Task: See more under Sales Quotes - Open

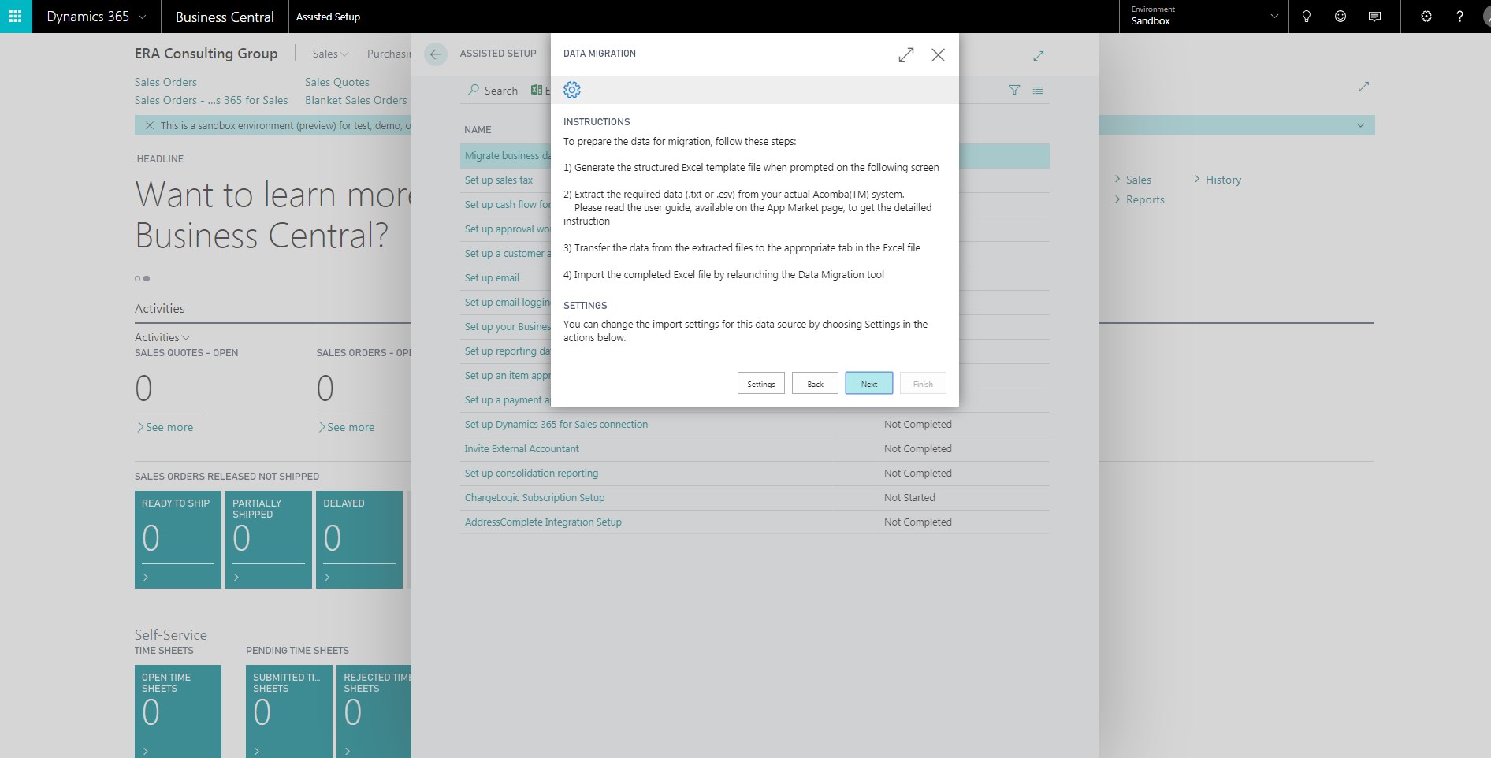Action: point(165,427)
